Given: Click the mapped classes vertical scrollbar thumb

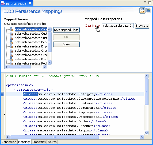Looking at the screenshot, I should pyautogui.click(x=49, y=42).
